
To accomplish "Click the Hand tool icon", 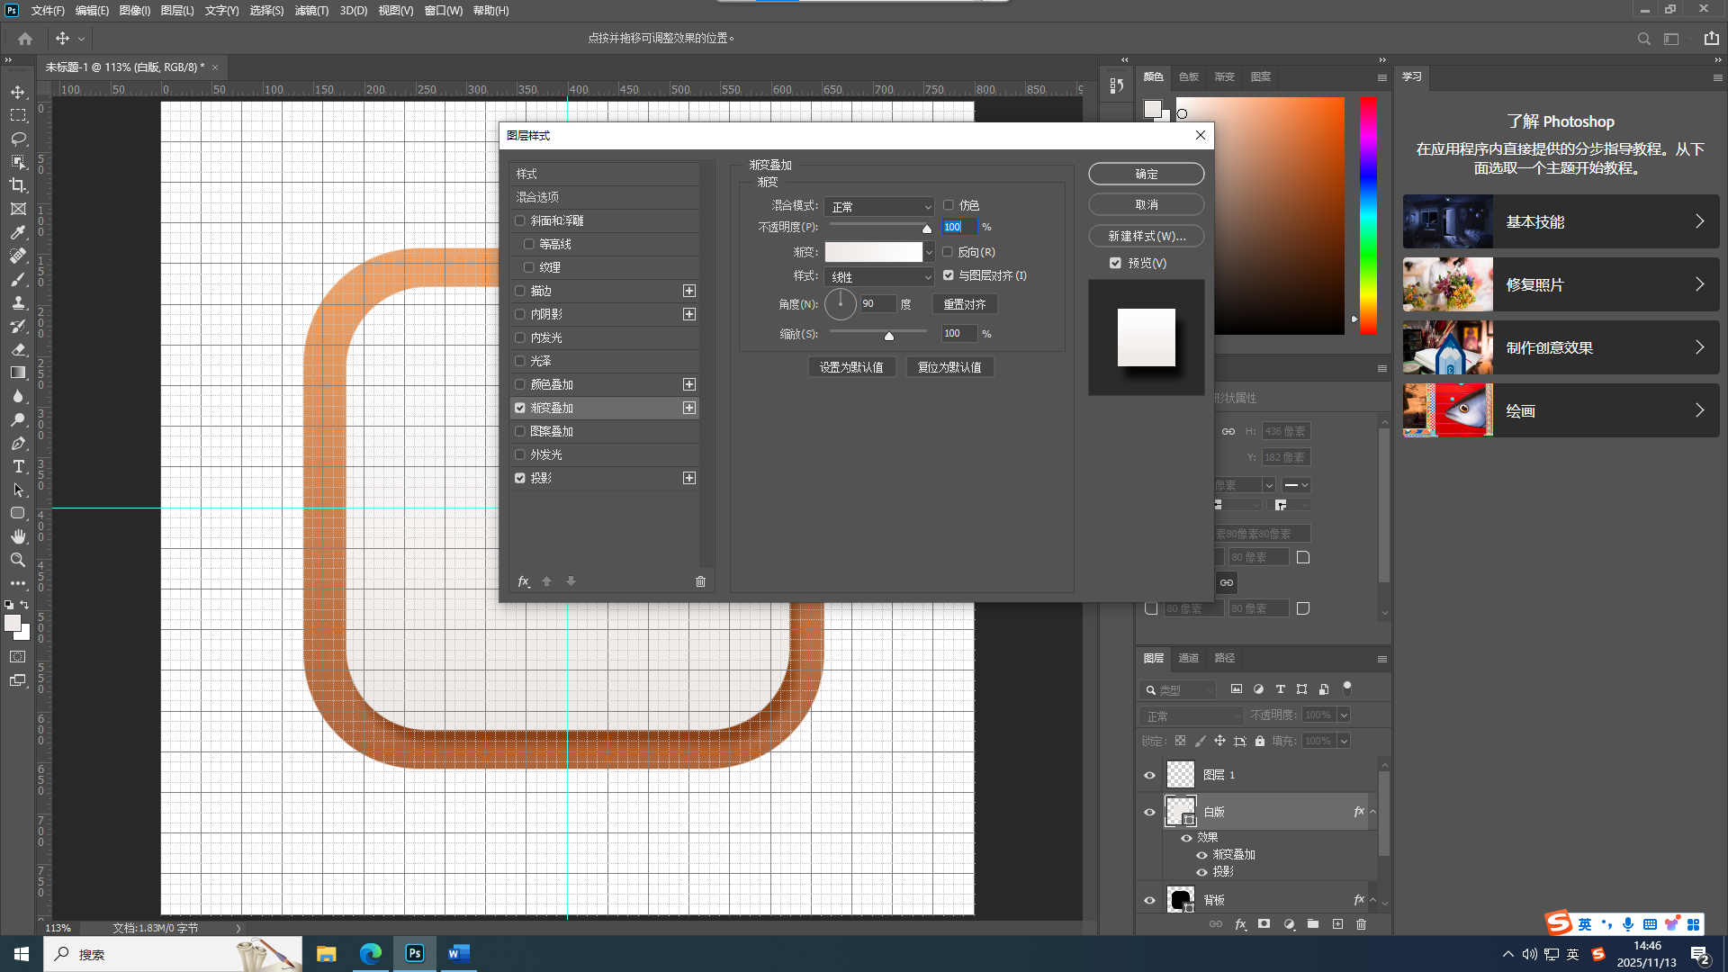I will tap(18, 536).
